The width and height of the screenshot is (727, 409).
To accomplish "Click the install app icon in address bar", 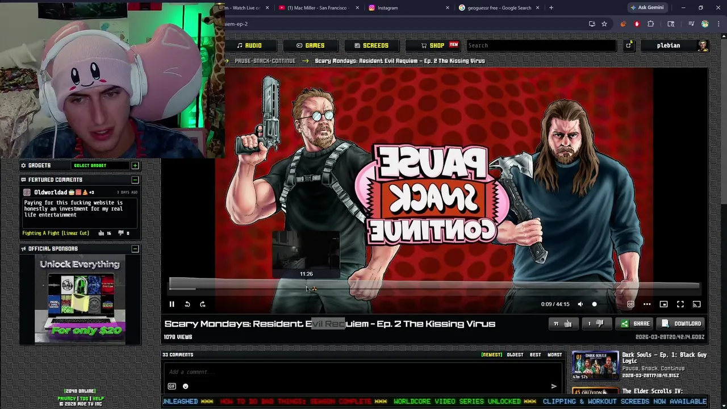I will [x=592, y=24].
